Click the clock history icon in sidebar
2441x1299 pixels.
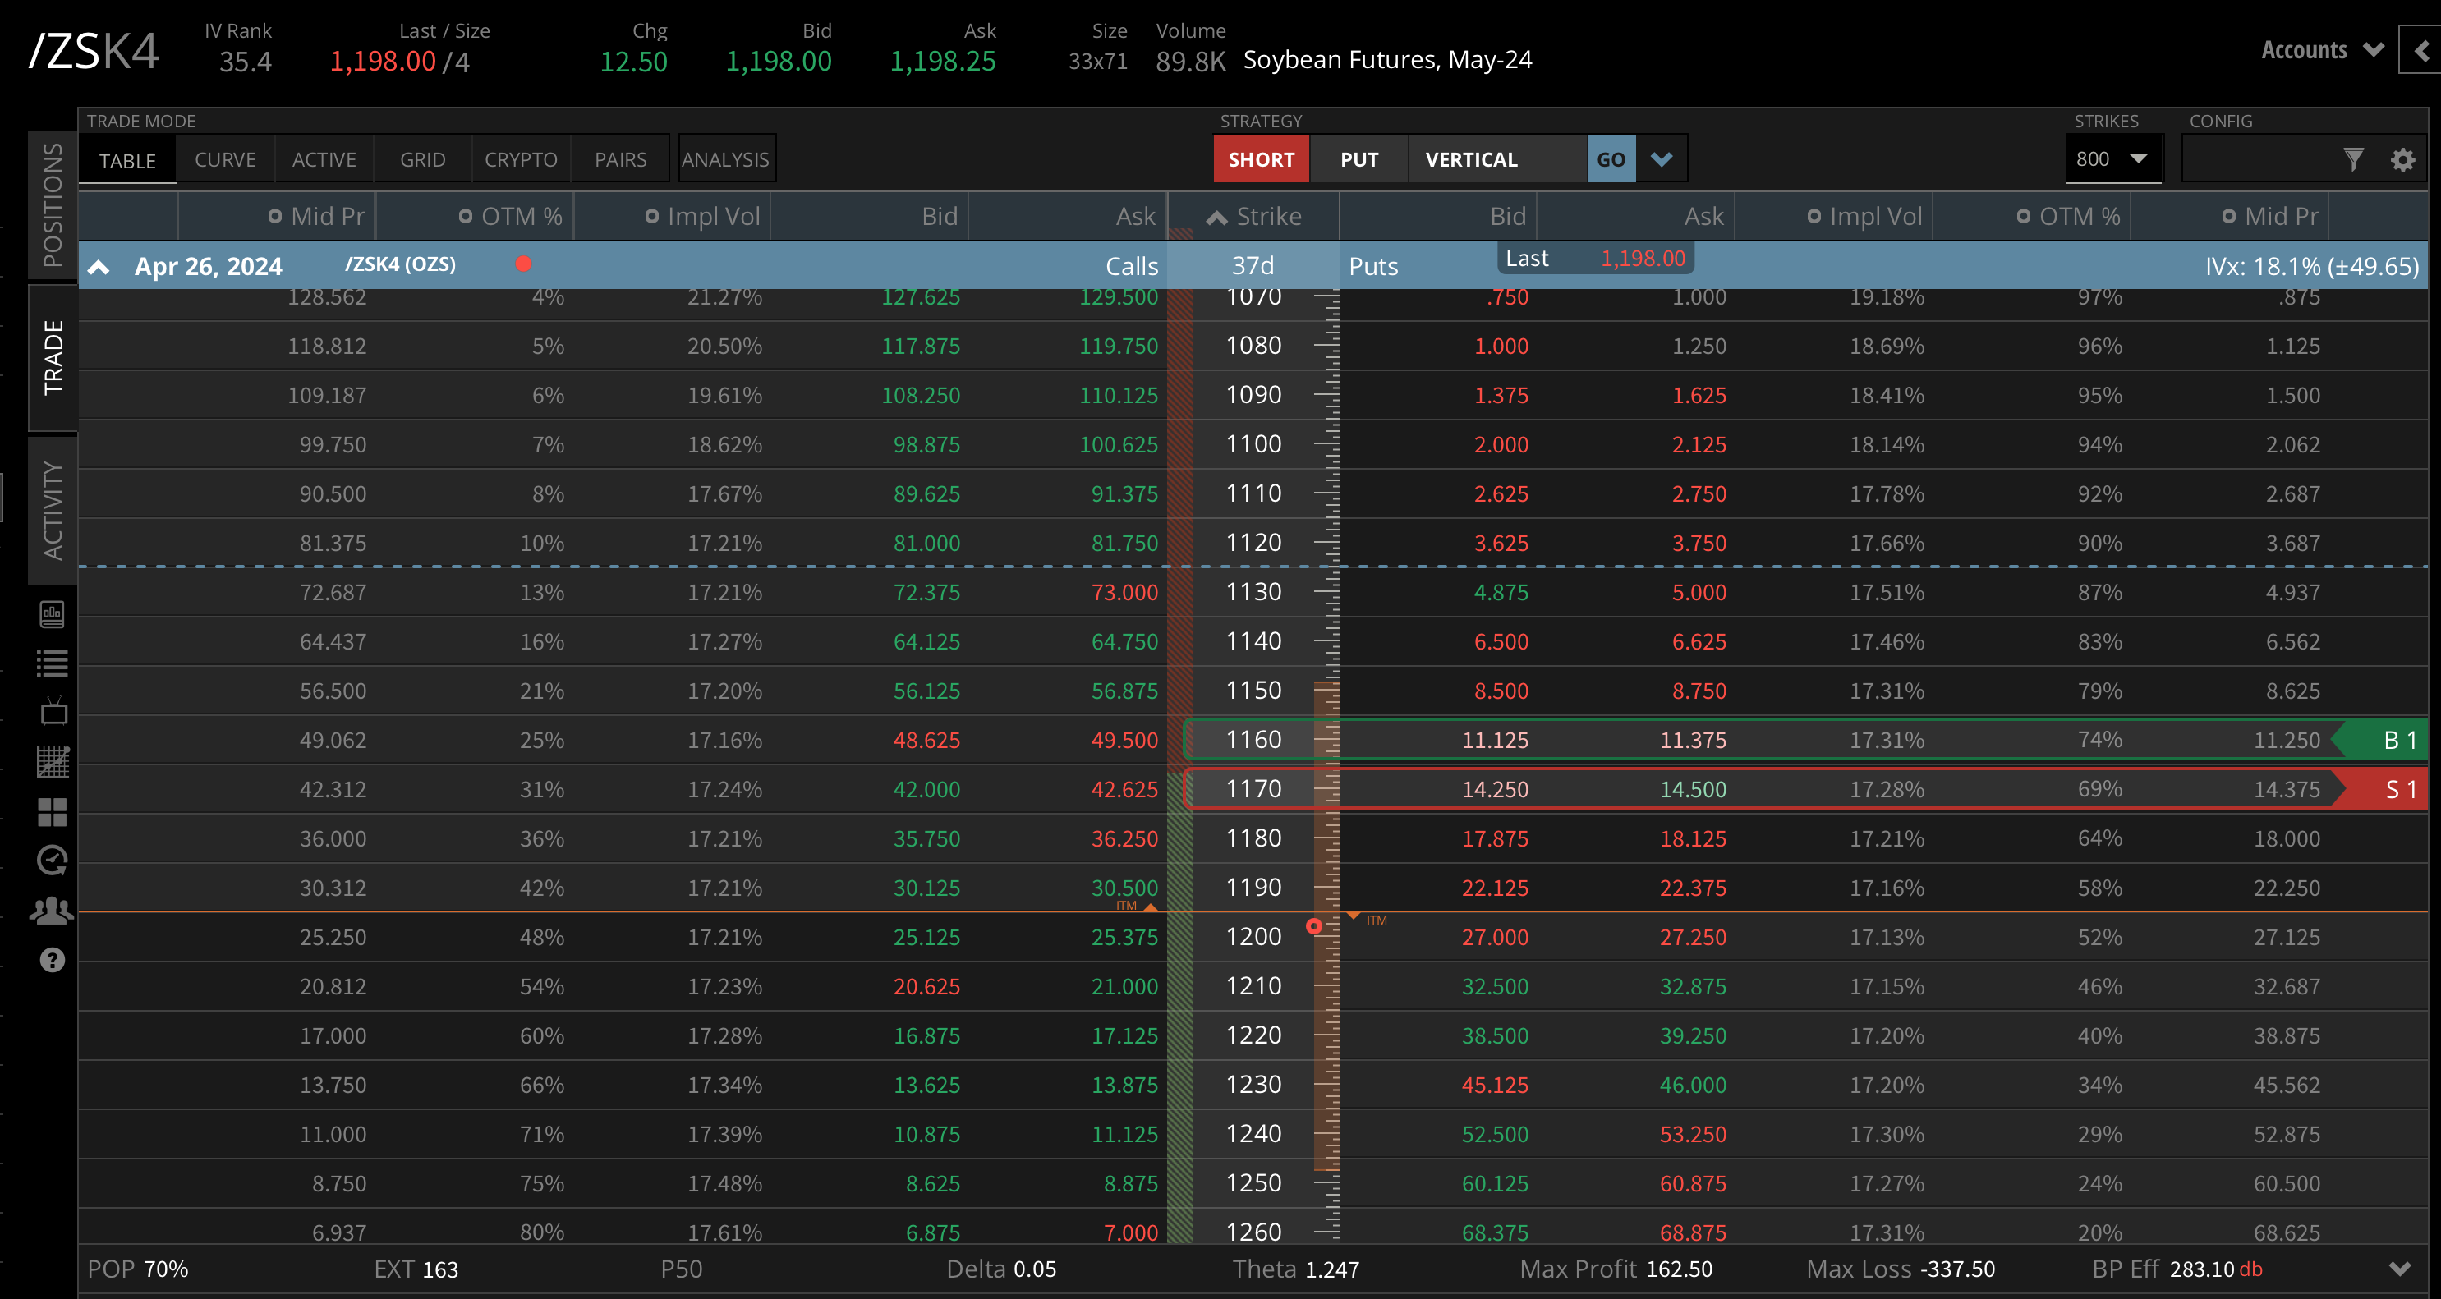click(x=53, y=861)
